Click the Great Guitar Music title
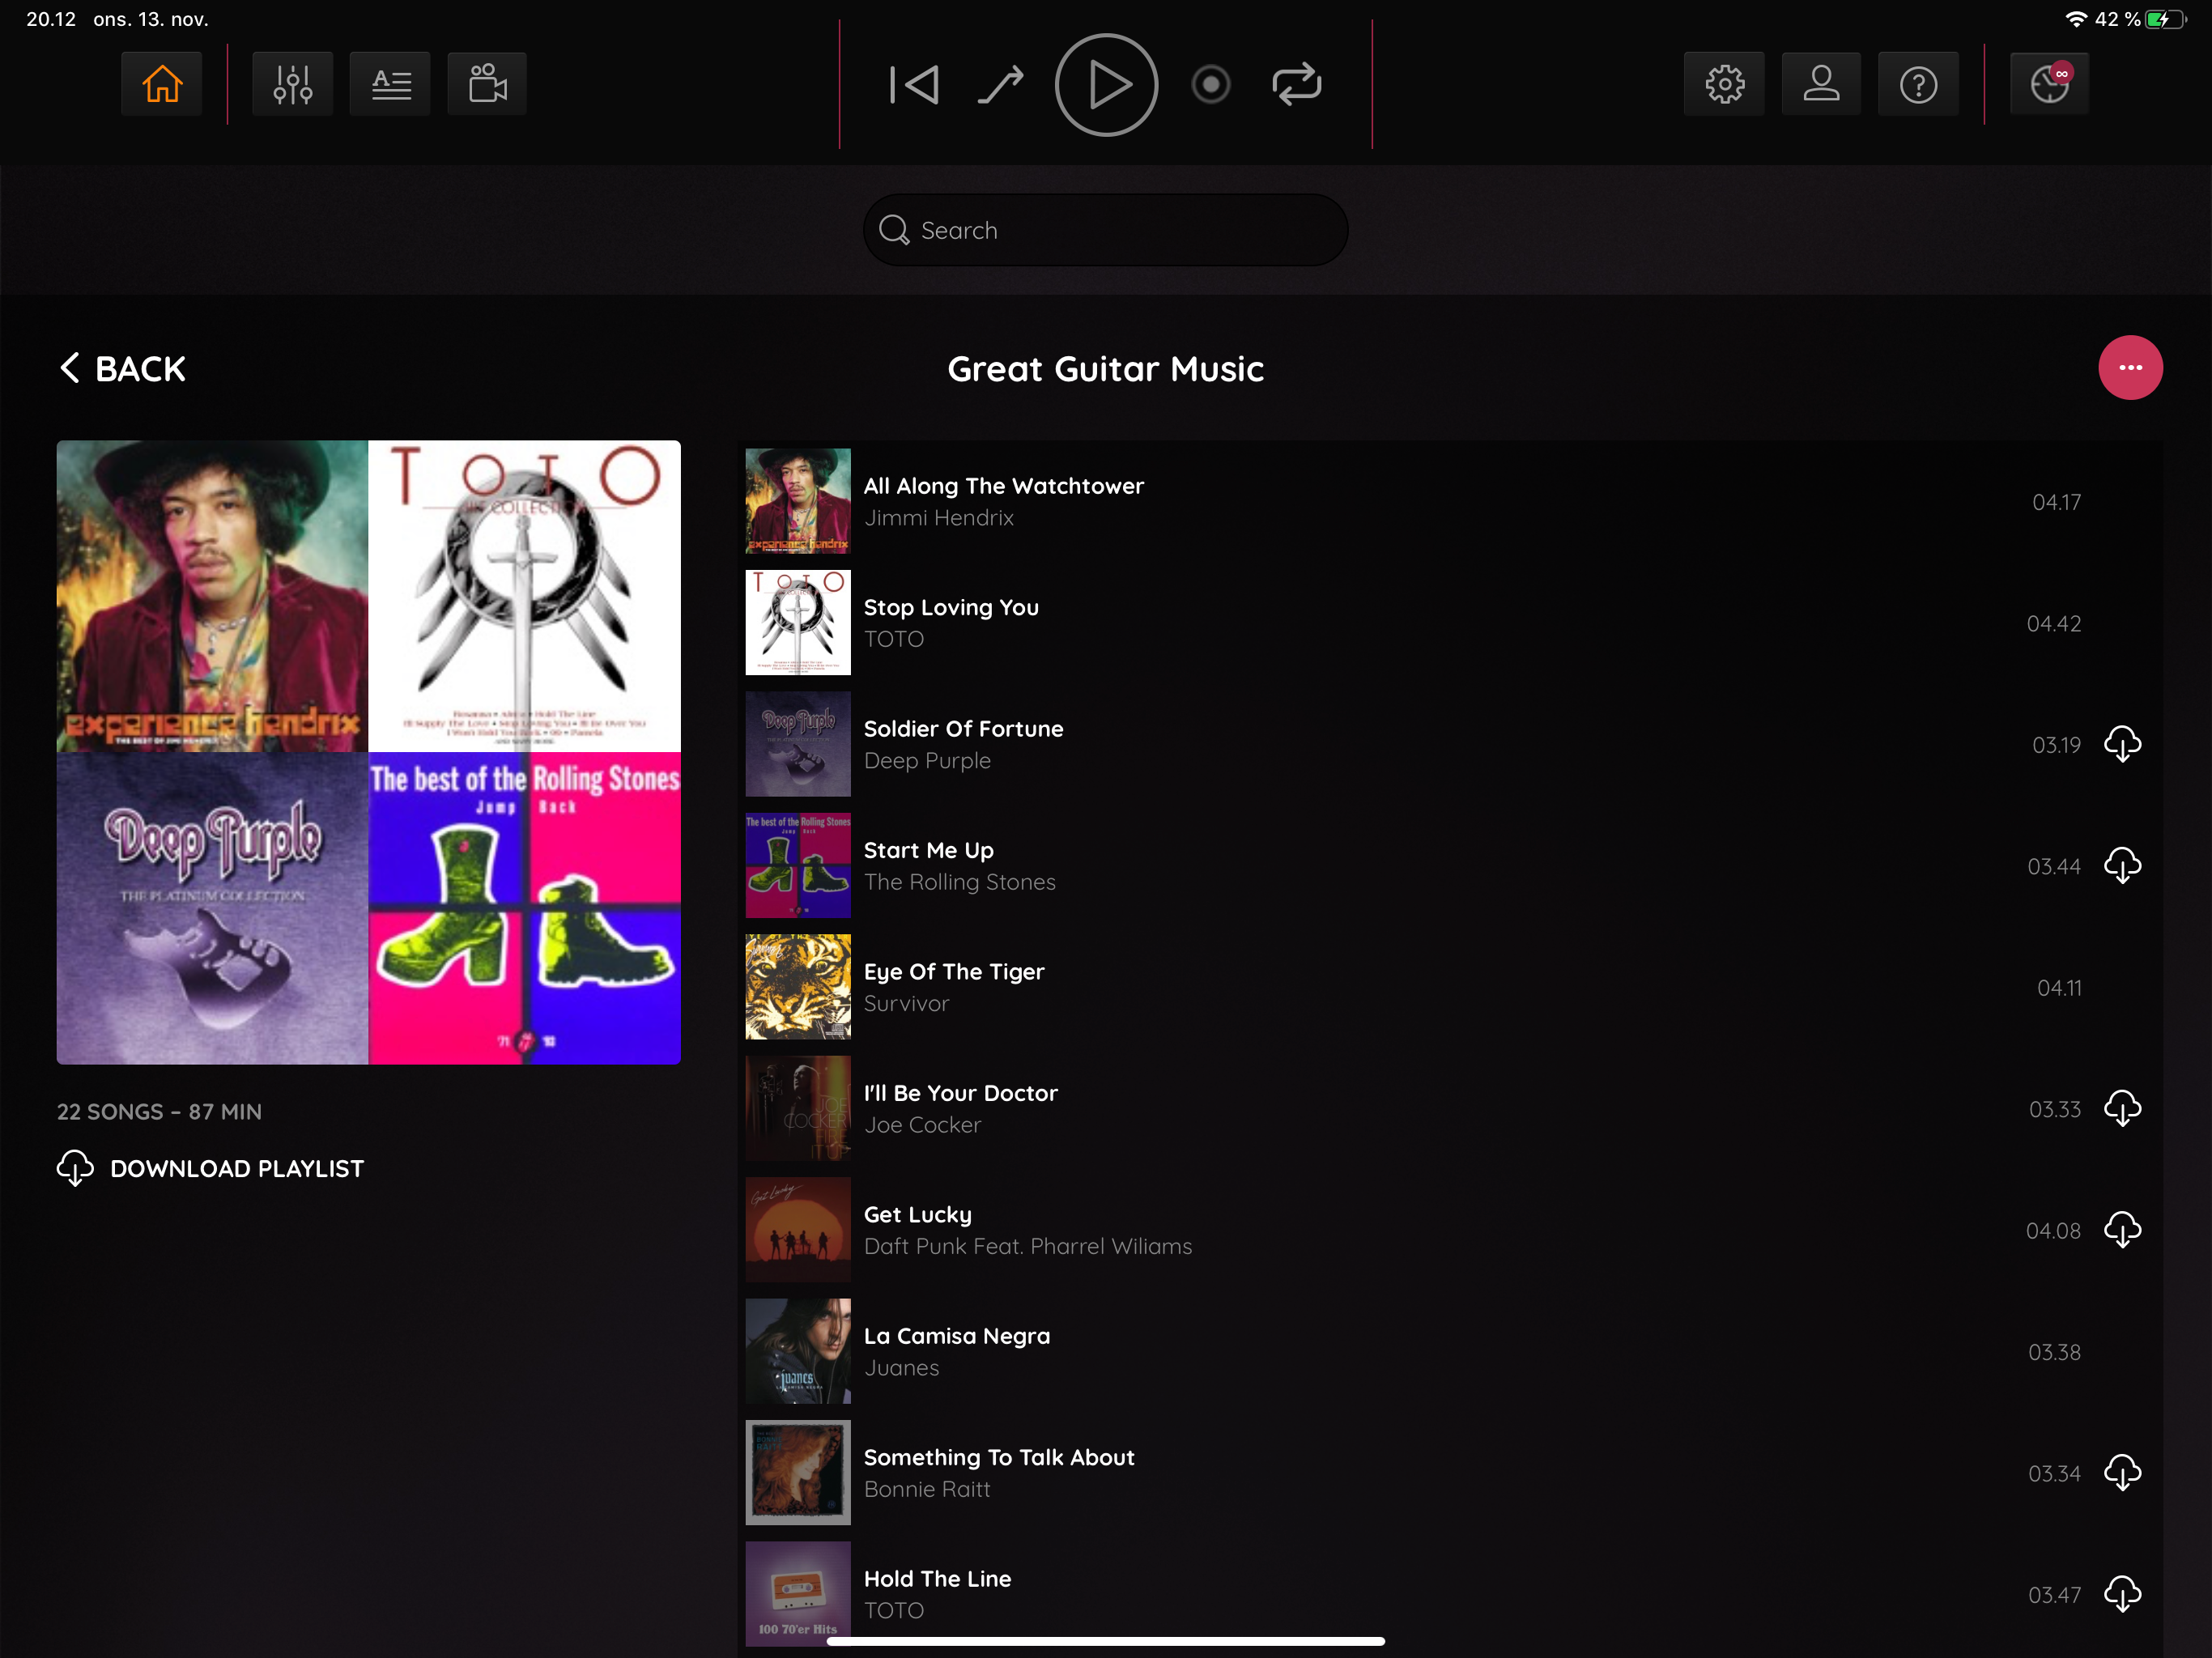Viewport: 2212px width, 1658px height. click(x=1105, y=369)
